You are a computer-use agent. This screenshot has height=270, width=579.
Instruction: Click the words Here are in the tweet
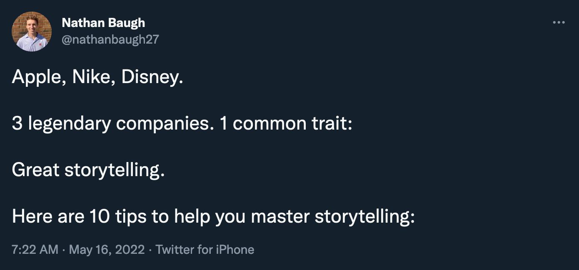point(47,216)
